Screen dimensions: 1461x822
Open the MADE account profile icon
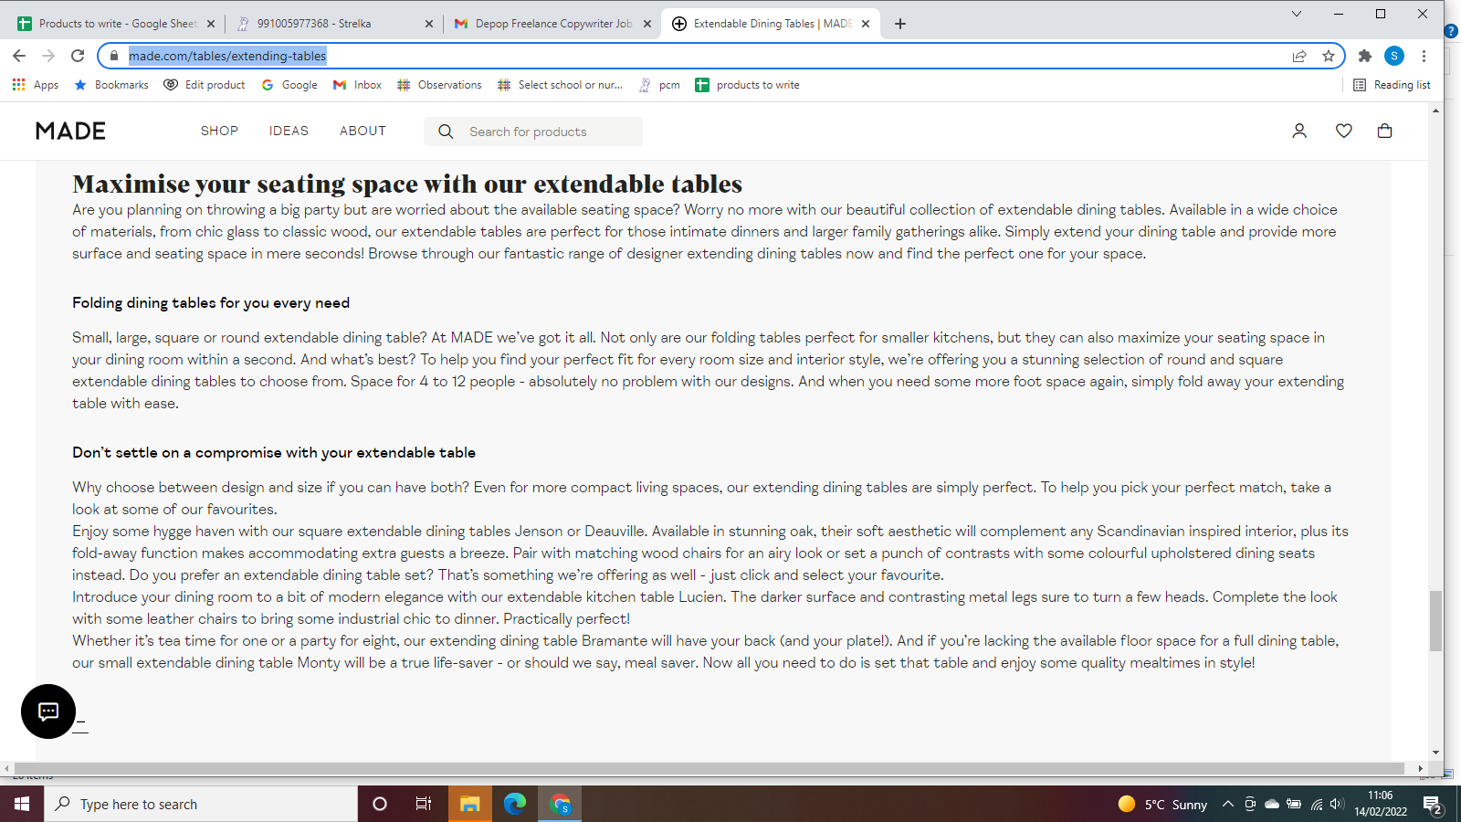1299,131
